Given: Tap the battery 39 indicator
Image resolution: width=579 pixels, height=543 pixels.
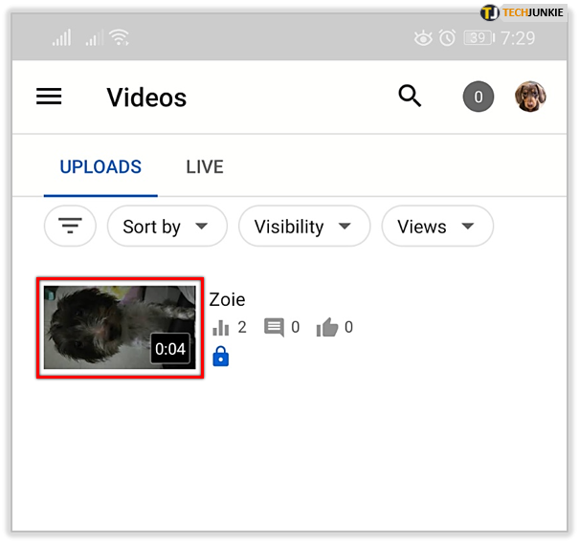Looking at the screenshot, I should 479,38.
